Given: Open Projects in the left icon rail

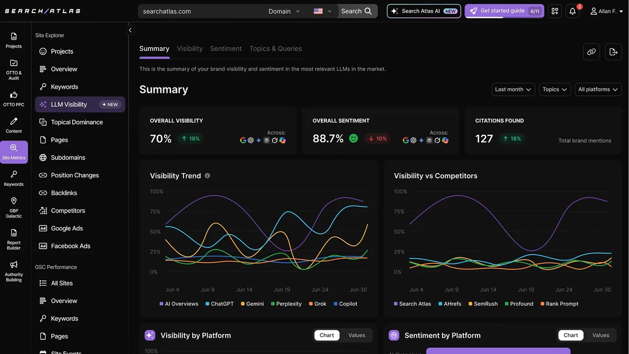Looking at the screenshot, I should pyautogui.click(x=14, y=40).
